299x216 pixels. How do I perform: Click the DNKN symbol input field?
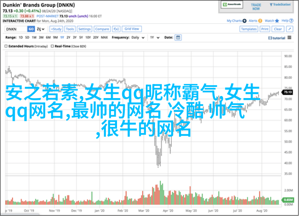(x=16, y=29)
